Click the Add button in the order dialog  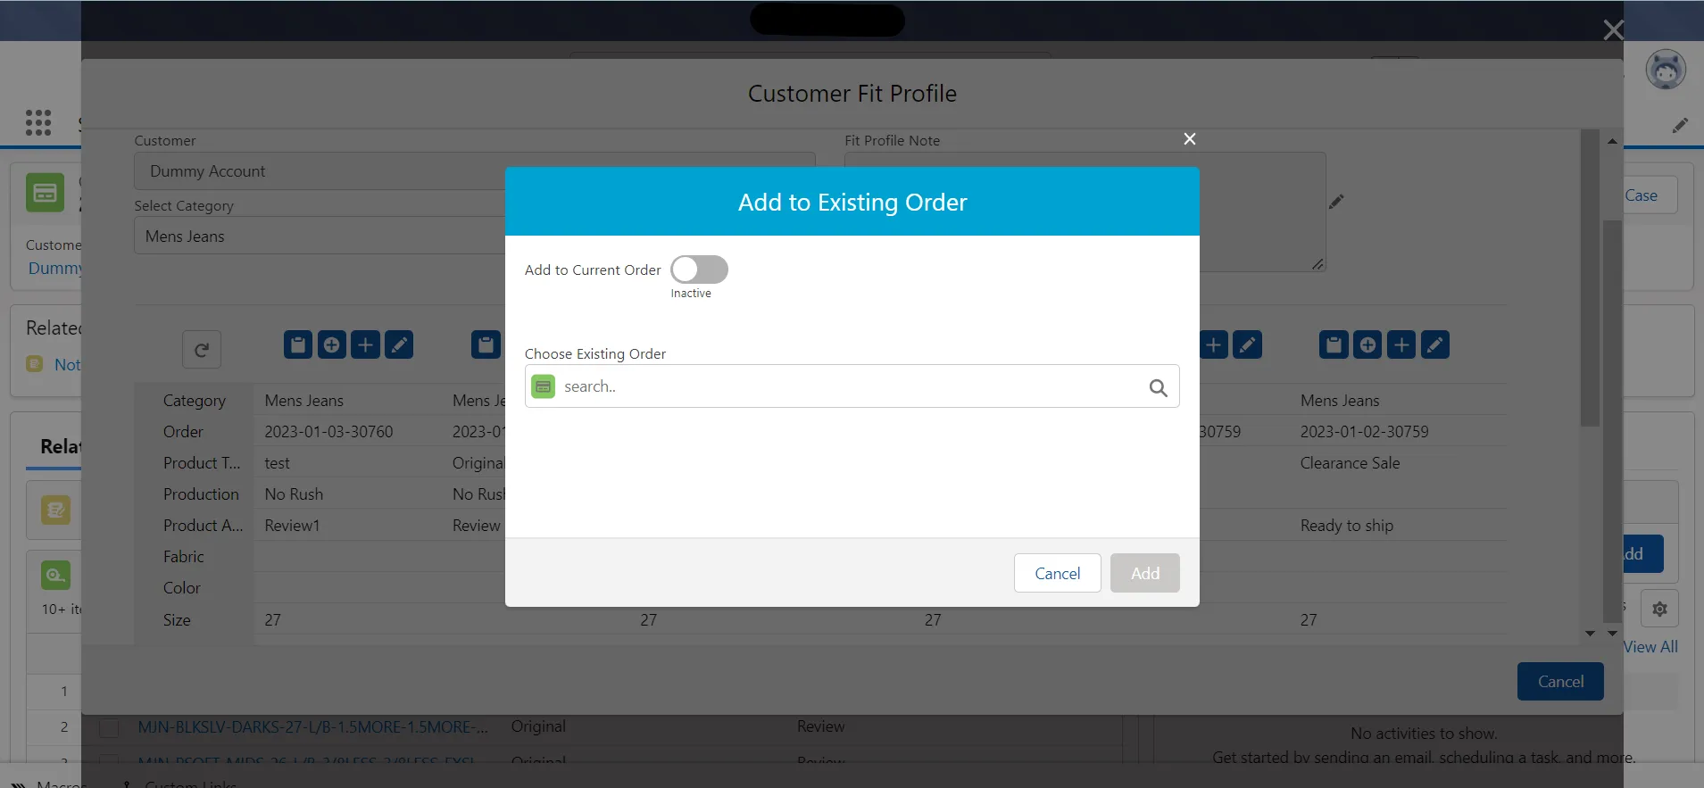(1144, 573)
